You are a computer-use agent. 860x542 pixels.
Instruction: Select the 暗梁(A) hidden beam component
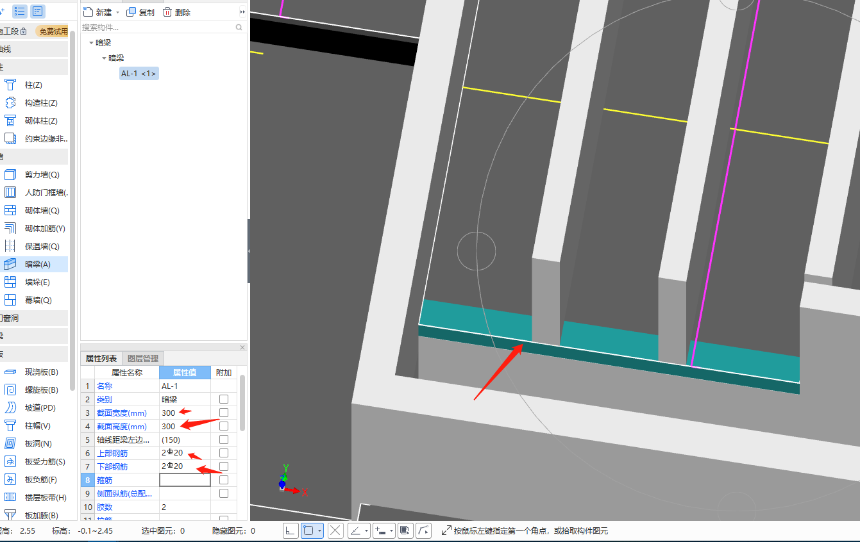click(33, 264)
